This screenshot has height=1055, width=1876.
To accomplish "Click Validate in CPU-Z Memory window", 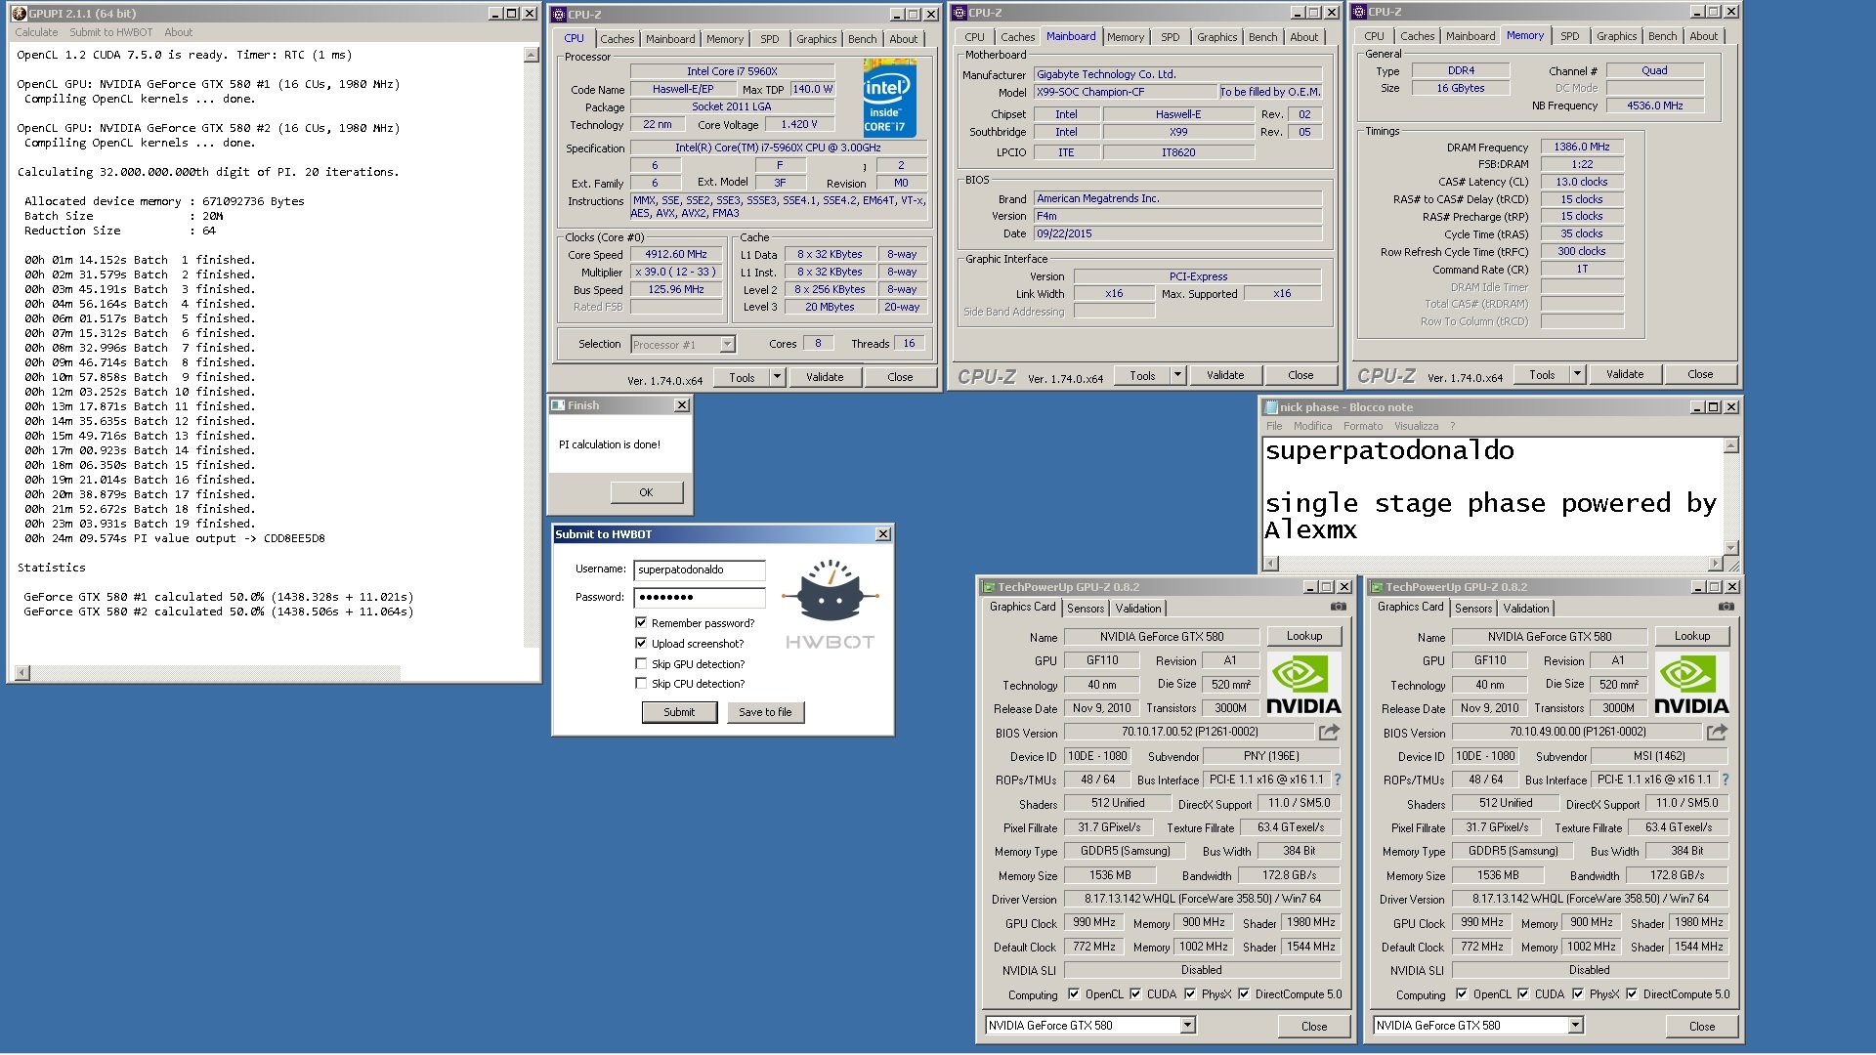I will [1625, 374].
